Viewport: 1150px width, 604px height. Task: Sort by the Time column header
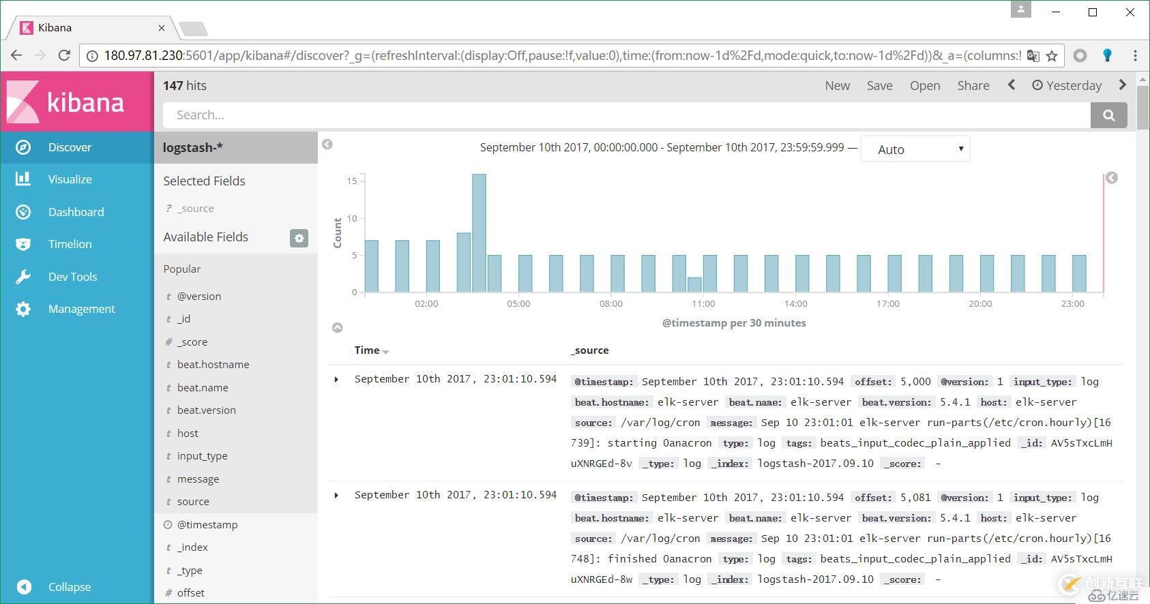tap(372, 350)
